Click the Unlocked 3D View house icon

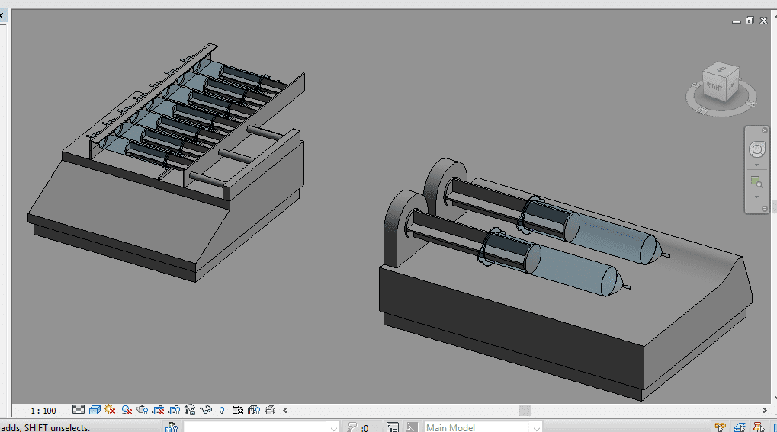click(x=190, y=410)
